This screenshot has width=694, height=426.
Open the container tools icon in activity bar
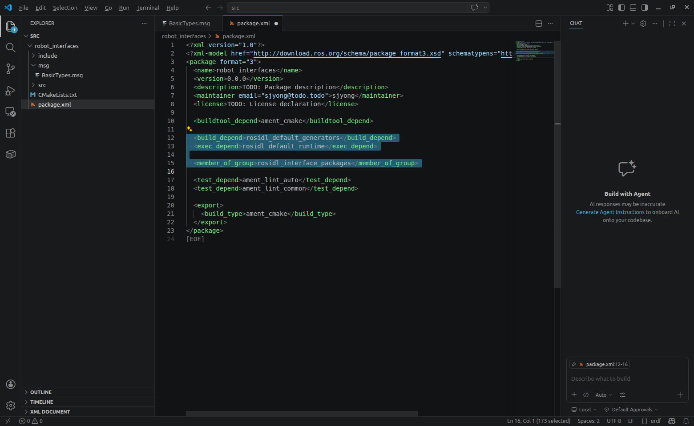pyautogui.click(x=11, y=154)
